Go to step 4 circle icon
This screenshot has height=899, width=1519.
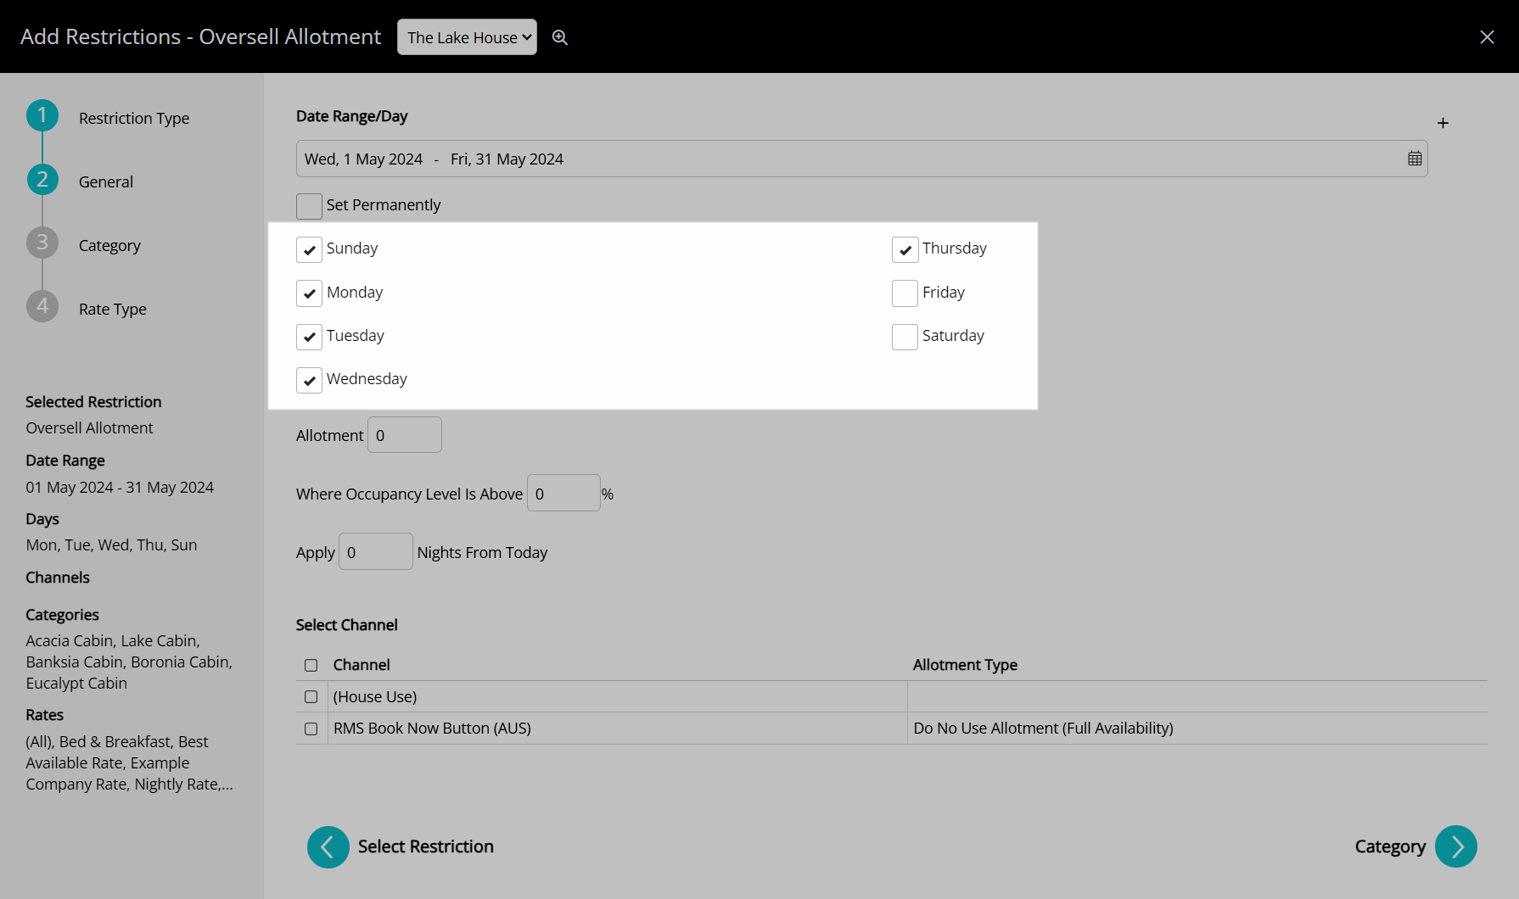[x=42, y=306]
